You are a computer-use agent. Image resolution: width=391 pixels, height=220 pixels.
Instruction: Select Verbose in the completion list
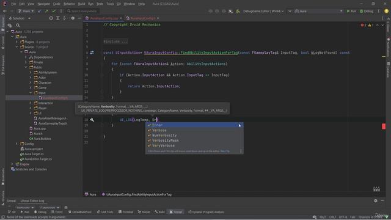(194, 130)
